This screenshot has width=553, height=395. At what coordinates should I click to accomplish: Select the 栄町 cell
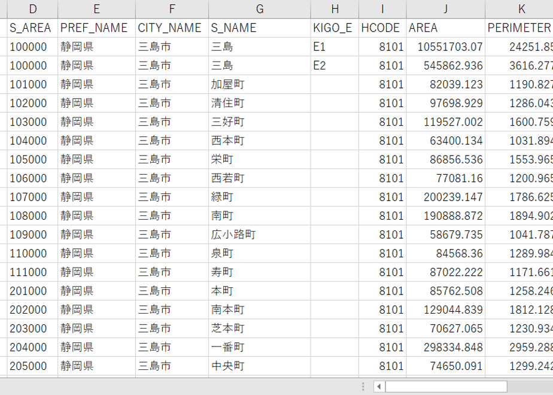point(260,159)
